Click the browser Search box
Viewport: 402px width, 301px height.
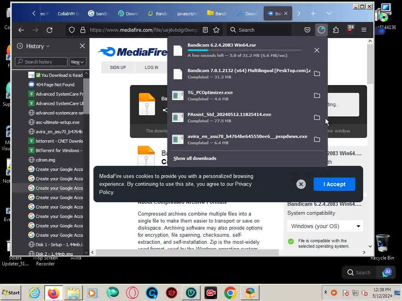(x=259, y=30)
